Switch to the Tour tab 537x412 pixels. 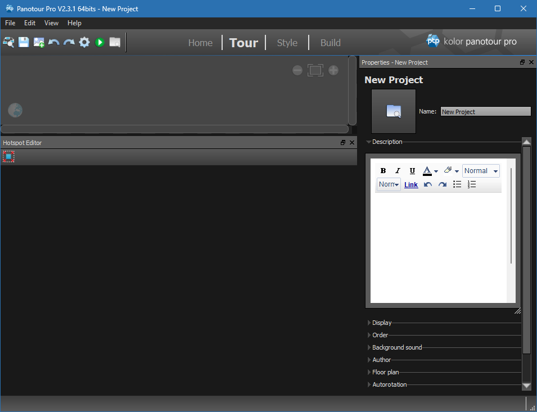[243, 43]
